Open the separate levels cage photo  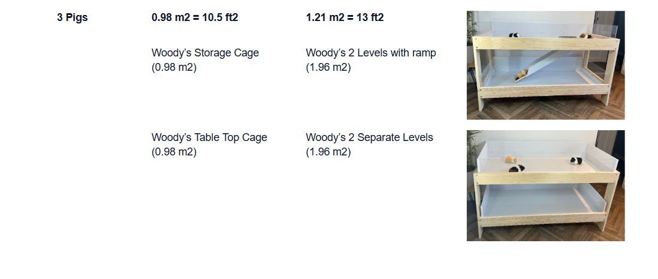point(545,185)
